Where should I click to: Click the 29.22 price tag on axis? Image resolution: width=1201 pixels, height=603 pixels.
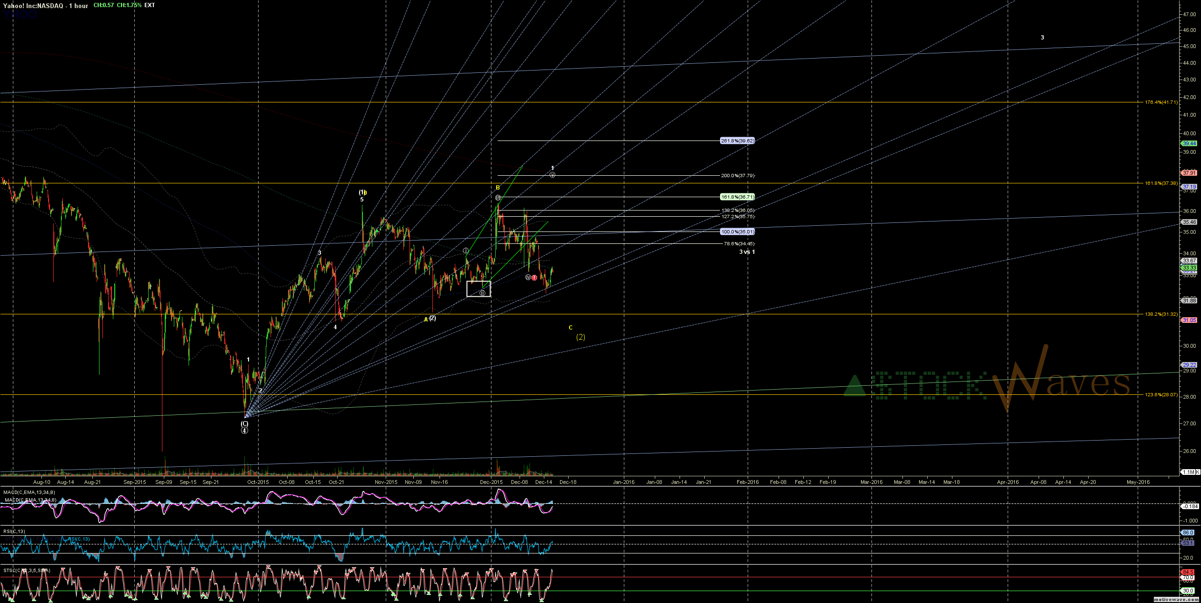point(1189,365)
